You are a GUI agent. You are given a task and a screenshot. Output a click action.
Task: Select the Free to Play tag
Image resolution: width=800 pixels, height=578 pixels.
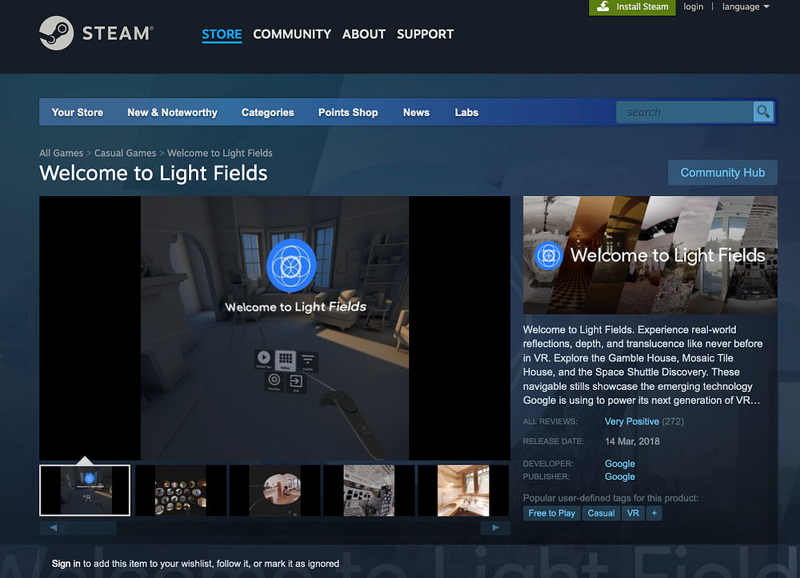point(551,512)
